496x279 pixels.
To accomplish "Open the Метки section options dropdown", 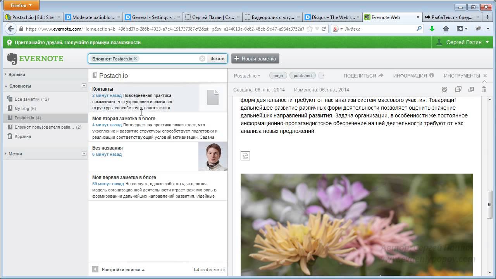I will (84, 153).
